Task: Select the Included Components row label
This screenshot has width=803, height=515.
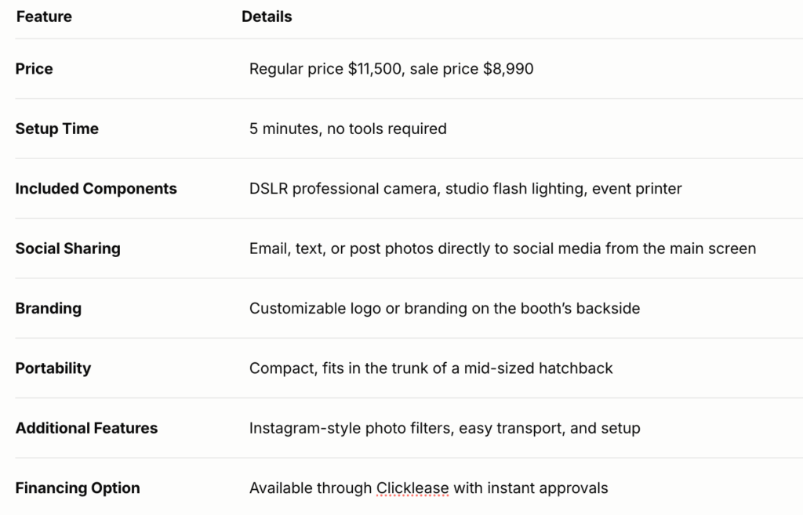Action: pos(96,189)
